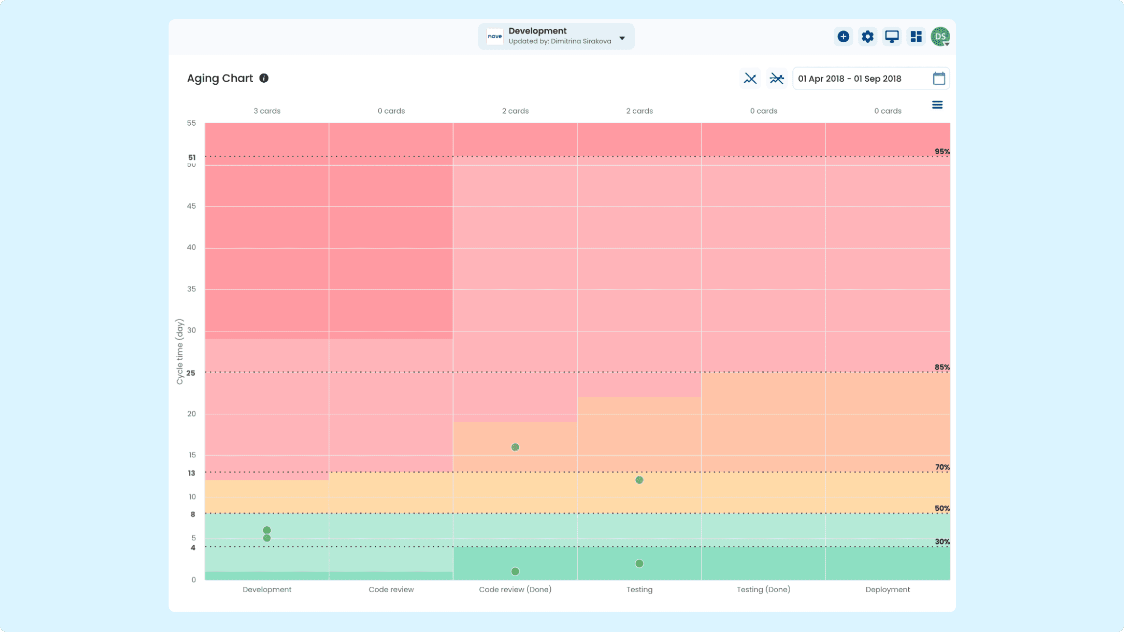Open the DS user avatar menu
Image resolution: width=1124 pixels, height=632 pixels.
[x=940, y=37]
